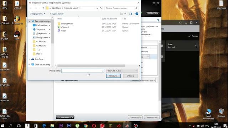This screenshot has height=128, width=228.
Task: Open Opera browser from taskbar
Action: pos(94,126)
